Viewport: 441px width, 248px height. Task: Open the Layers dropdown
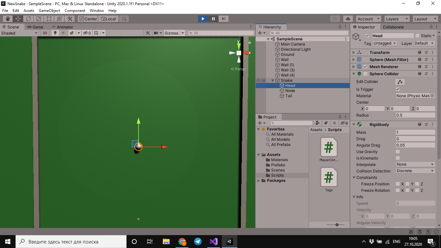[397, 19]
